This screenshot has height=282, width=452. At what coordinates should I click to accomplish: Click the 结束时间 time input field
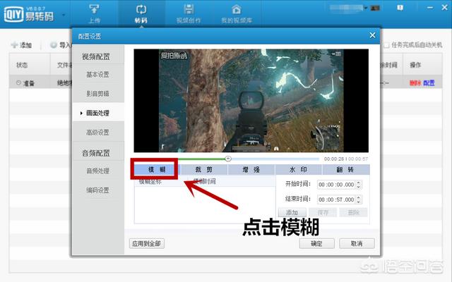coord(336,199)
